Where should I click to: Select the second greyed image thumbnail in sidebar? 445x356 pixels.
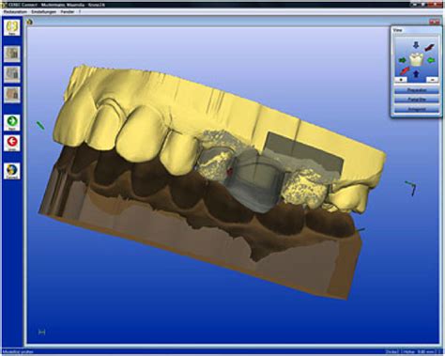tap(12, 74)
